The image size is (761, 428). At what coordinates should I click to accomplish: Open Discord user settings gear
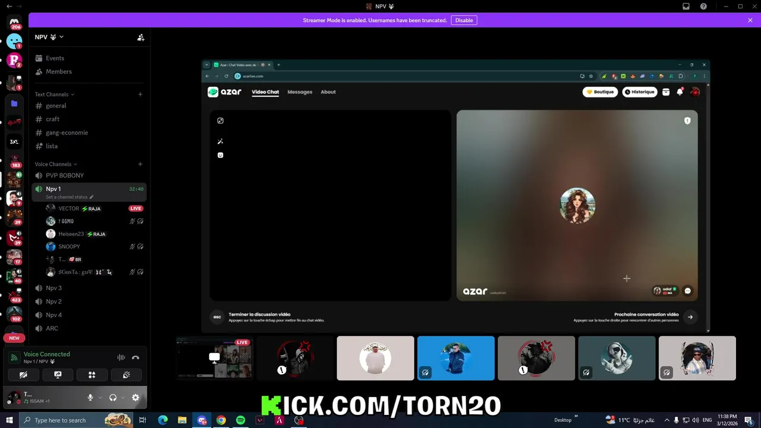pos(136,398)
